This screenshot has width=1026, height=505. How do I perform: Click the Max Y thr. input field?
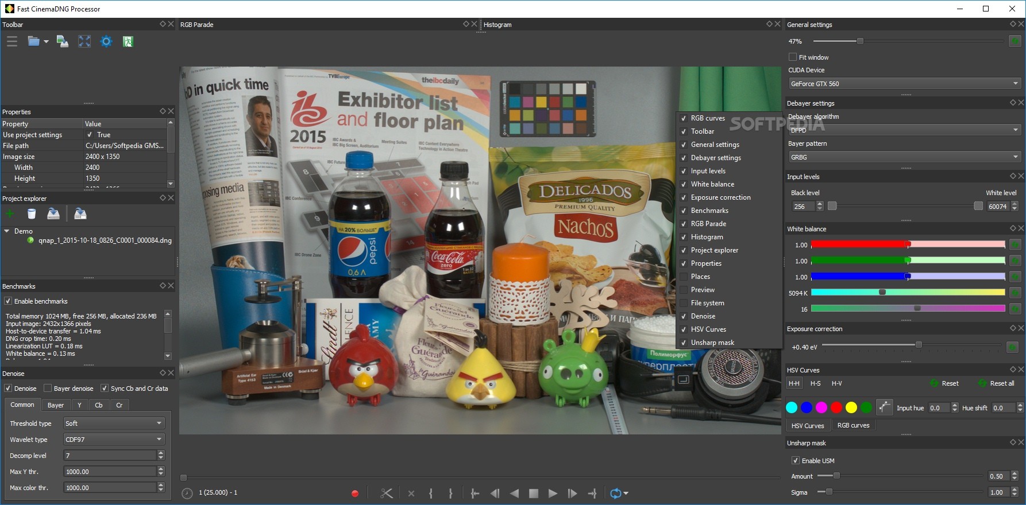110,472
